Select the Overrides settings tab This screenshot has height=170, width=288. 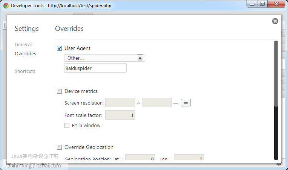[x=25, y=54]
